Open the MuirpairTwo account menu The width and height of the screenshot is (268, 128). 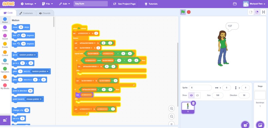click(x=254, y=4)
